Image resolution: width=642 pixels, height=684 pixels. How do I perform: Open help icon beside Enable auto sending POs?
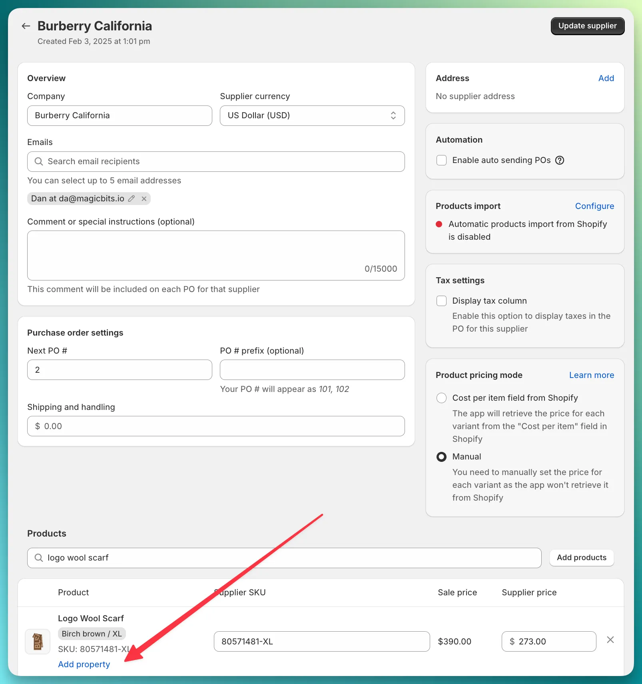click(560, 160)
